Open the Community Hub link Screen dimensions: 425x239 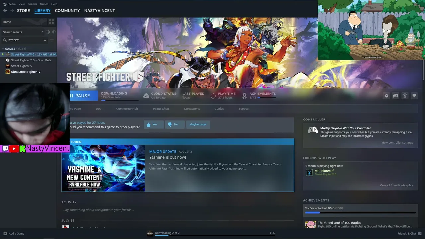127,109
